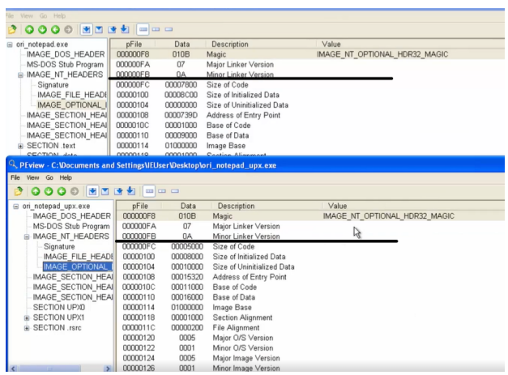The height and width of the screenshot is (375, 508).
Task: Click the green back arrow in upper ori_notepad.exe window
Action: [x=55, y=30]
